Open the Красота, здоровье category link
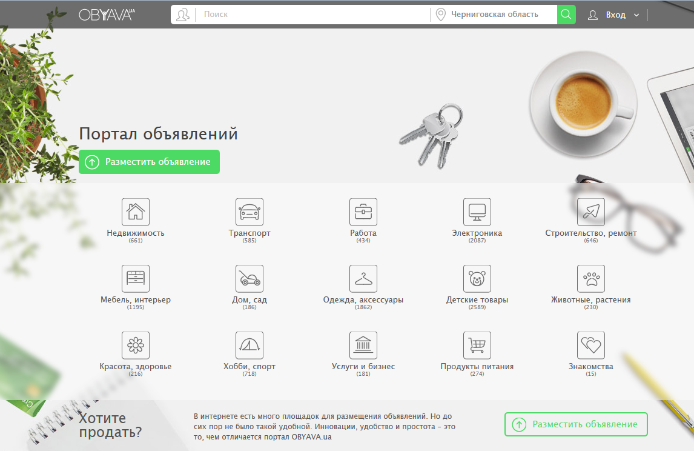694x451 pixels. coord(136,366)
